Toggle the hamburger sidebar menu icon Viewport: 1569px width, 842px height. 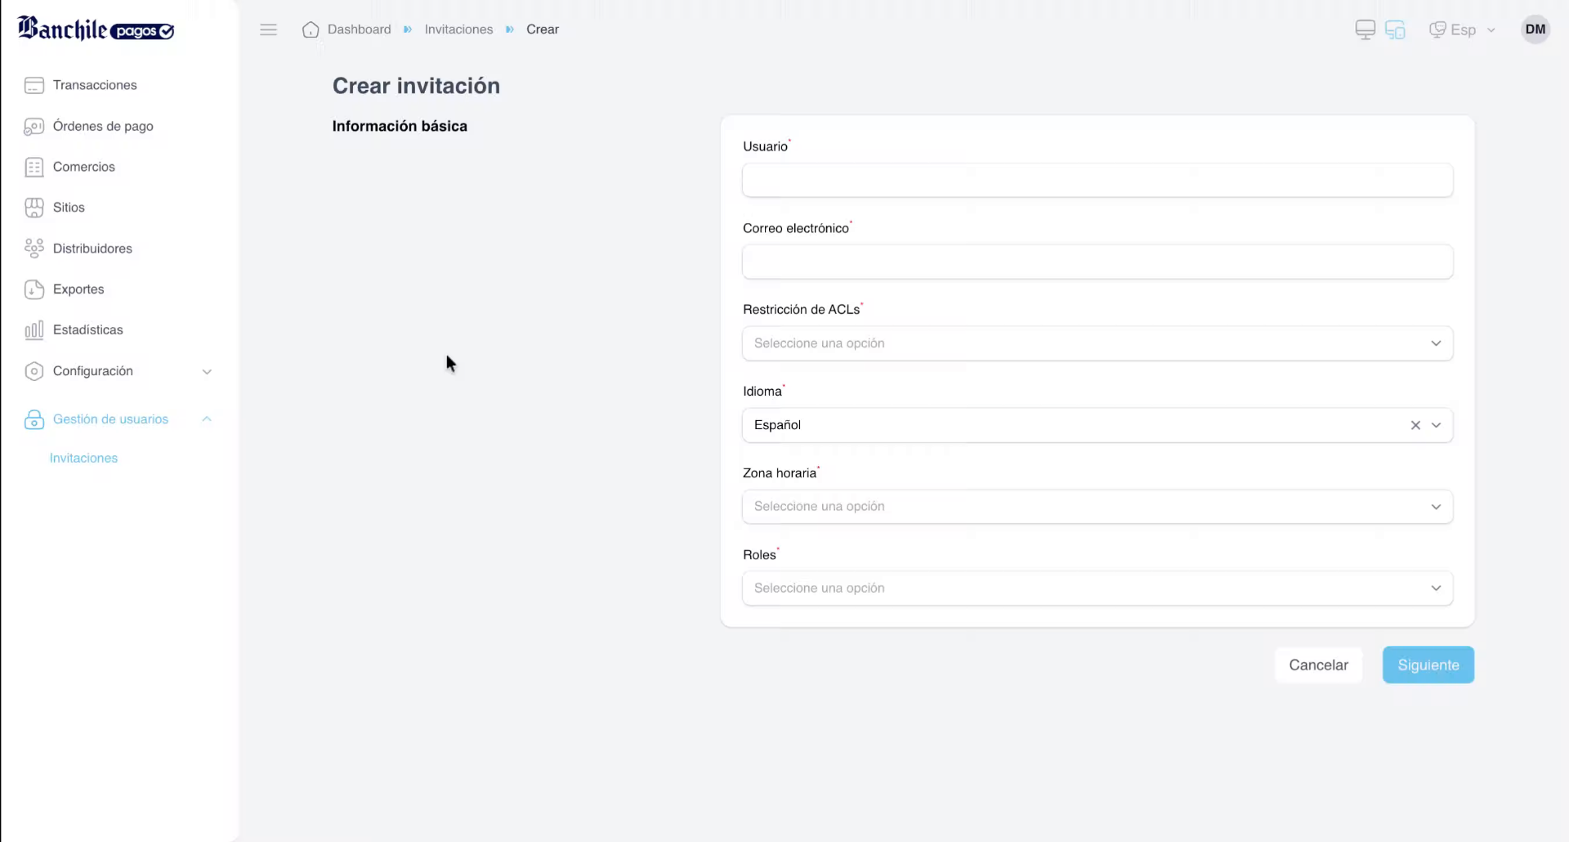268,29
